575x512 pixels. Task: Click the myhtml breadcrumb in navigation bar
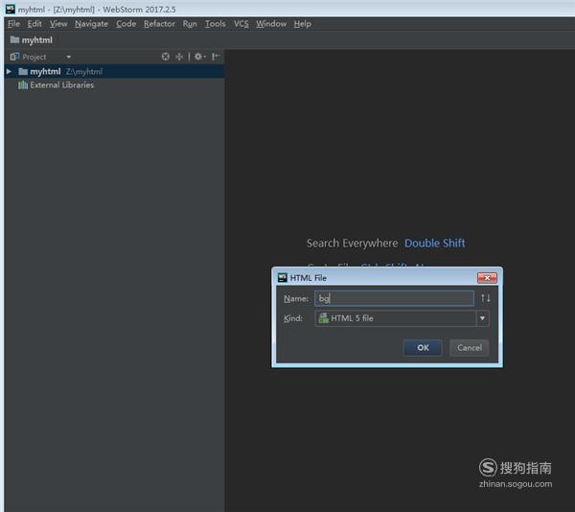pos(32,40)
